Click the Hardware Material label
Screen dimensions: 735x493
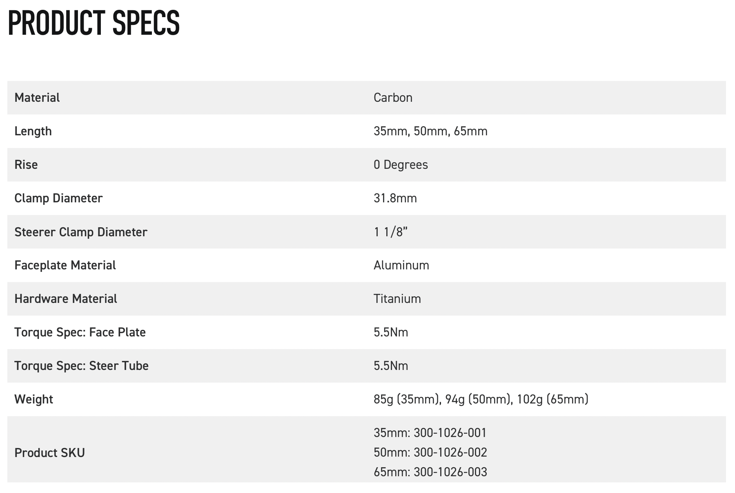tap(66, 299)
